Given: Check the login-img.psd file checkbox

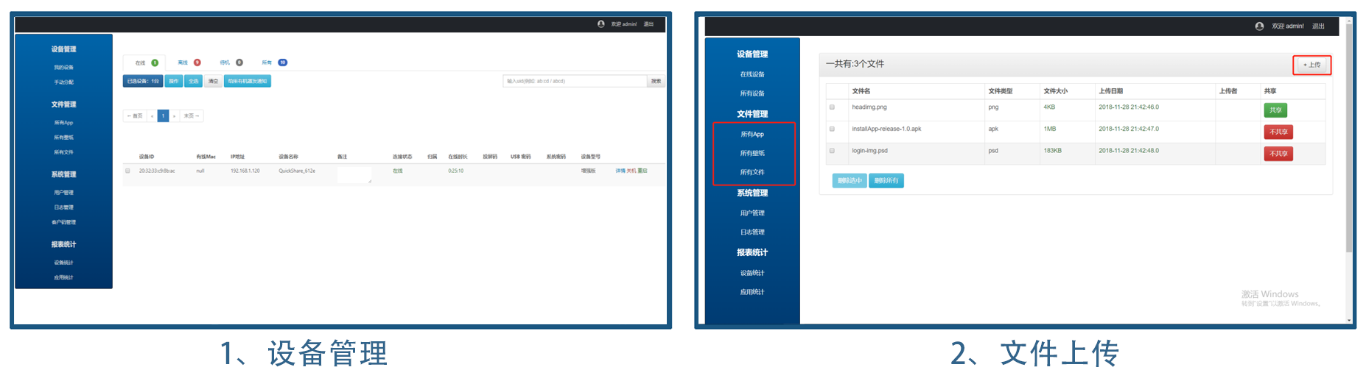Looking at the screenshot, I should point(832,151).
